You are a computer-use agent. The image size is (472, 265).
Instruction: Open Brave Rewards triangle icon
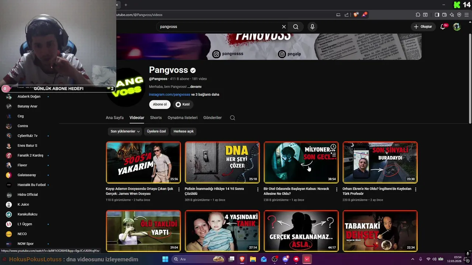tap(364, 15)
